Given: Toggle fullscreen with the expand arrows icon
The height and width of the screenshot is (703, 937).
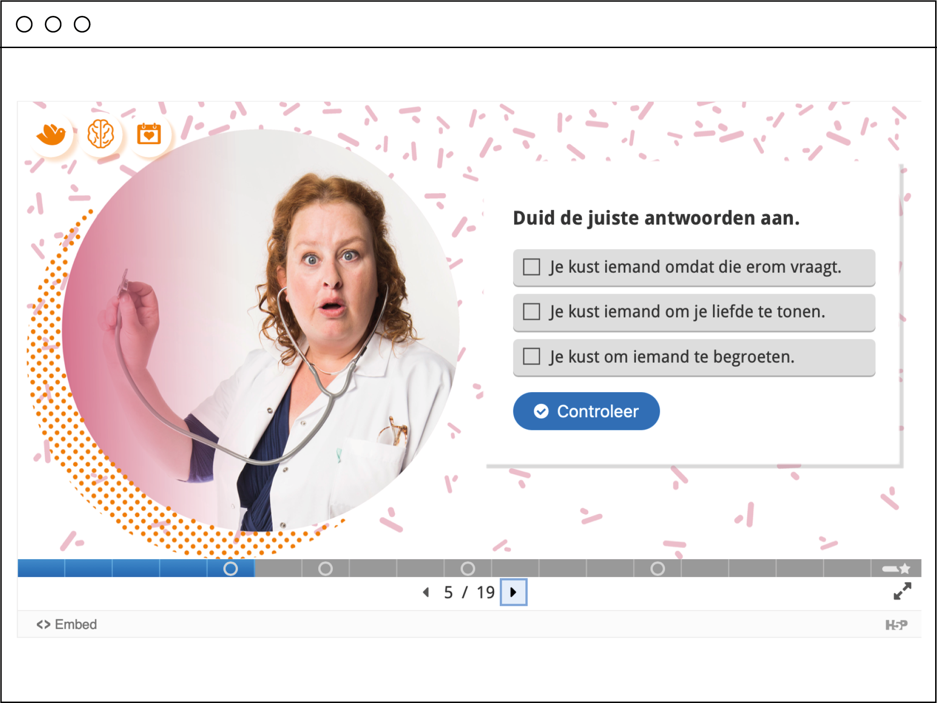Looking at the screenshot, I should (x=902, y=591).
